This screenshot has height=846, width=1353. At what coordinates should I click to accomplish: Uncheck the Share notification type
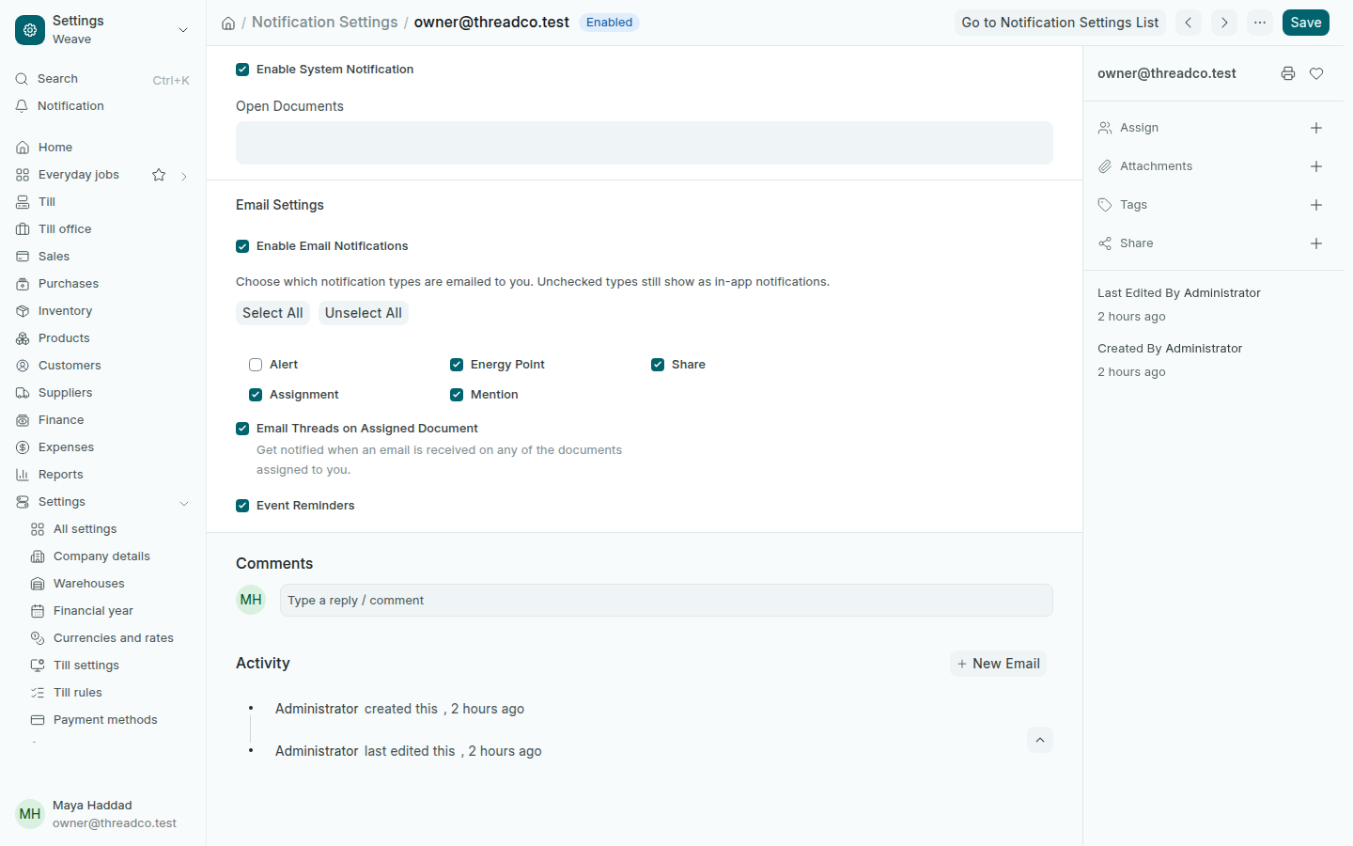[658, 365]
